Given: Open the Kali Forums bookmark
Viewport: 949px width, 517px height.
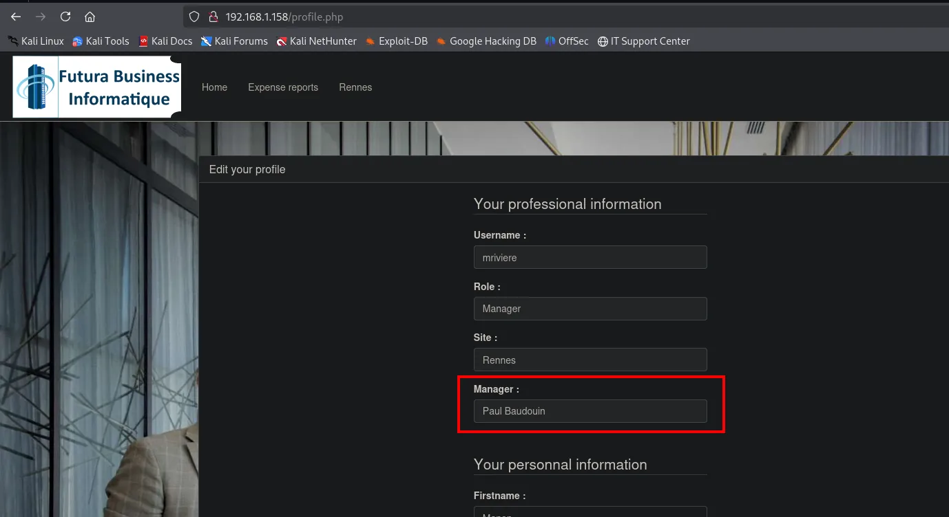Looking at the screenshot, I should click(x=234, y=41).
